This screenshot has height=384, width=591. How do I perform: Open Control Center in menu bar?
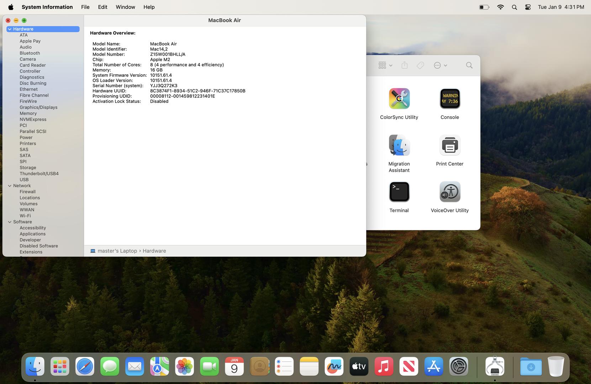(528, 7)
